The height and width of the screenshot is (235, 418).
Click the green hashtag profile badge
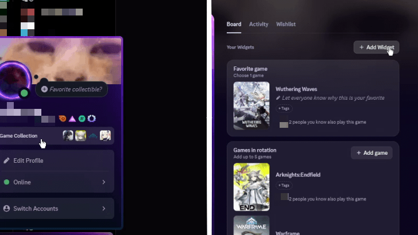tap(82, 119)
